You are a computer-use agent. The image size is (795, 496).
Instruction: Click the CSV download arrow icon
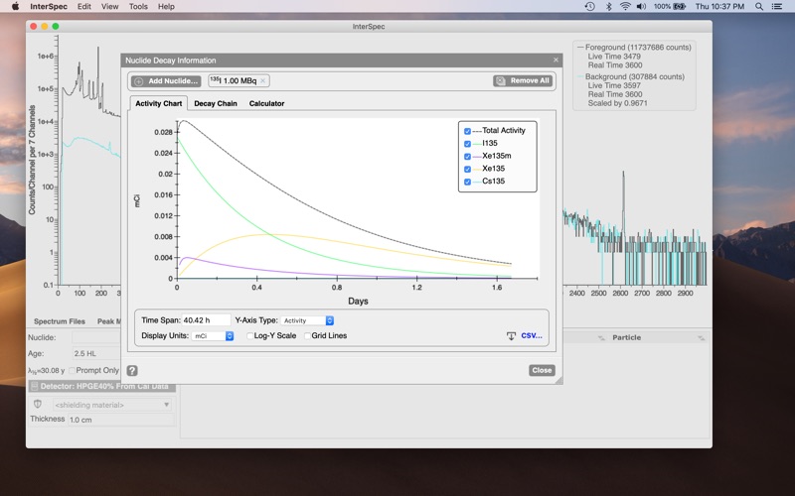click(511, 336)
